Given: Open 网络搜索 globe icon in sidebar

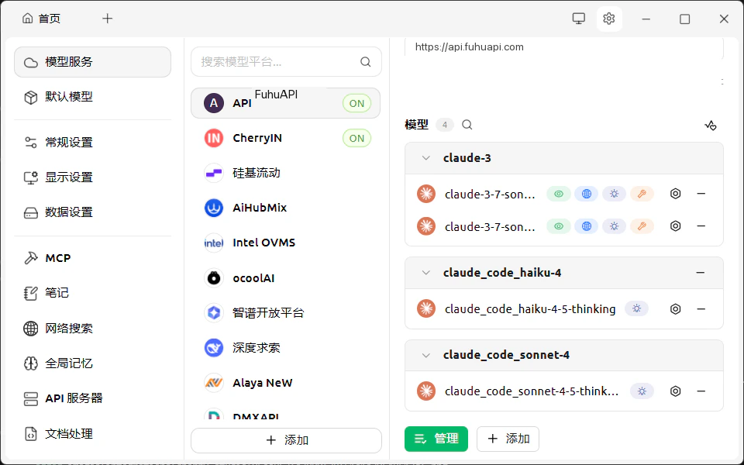Looking at the screenshot, I should [31, 329].
